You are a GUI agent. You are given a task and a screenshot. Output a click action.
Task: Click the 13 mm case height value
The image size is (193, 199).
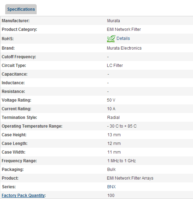[x=114, y=135]
